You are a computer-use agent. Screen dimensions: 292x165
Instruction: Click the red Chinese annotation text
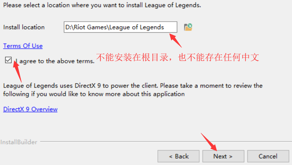coord(178,57)
